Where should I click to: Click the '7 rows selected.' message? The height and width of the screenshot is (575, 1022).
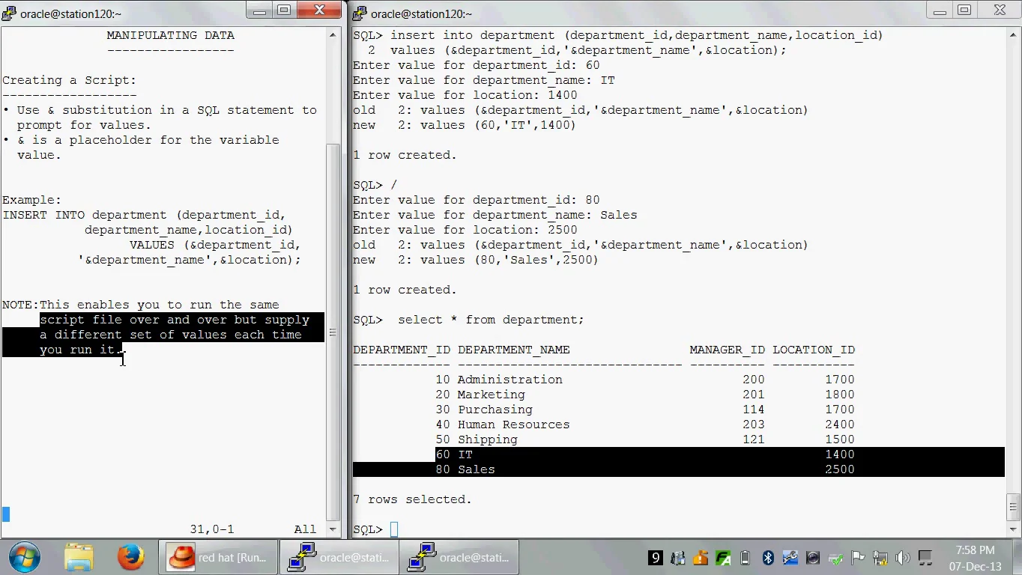pyautogui.click(x=412, y=499)
